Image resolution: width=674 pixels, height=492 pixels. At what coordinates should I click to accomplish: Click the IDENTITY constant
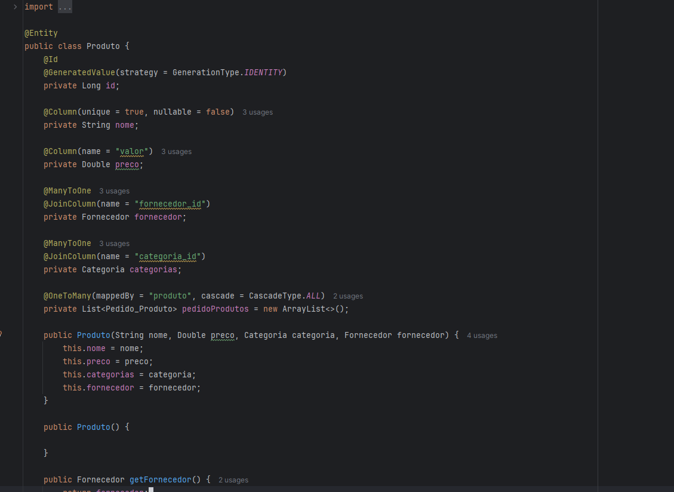pos(263,72)
